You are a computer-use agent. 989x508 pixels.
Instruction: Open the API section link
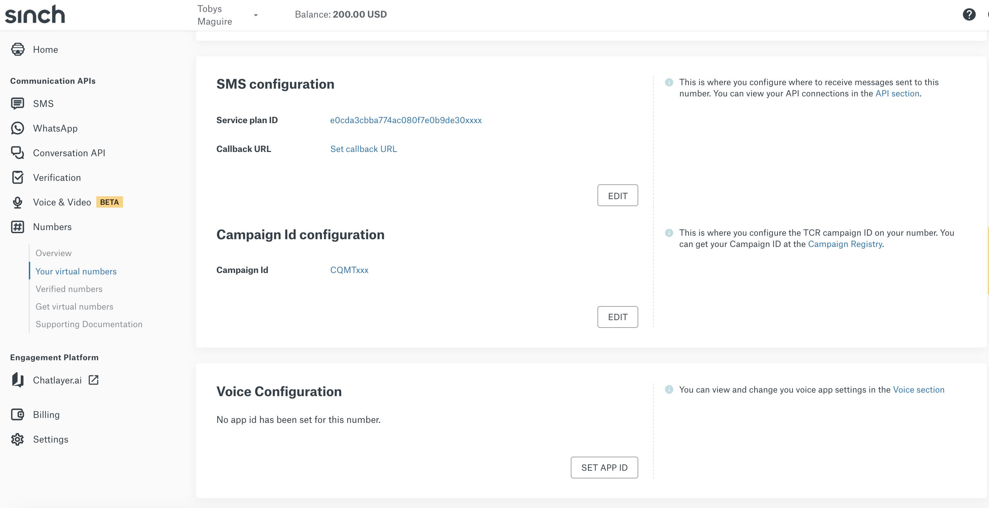pyautogui.click(x=897, y=93)
